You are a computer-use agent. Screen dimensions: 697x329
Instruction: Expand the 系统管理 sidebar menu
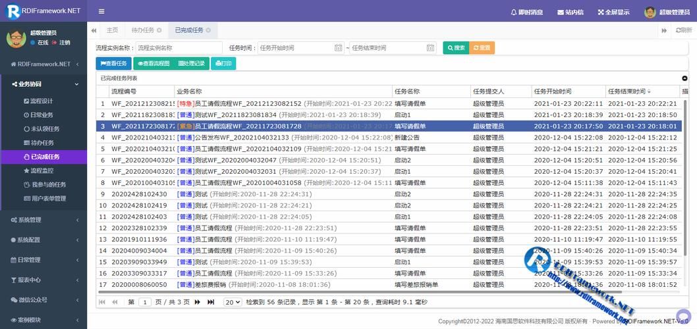pyautogui.click(x=43, y=220)
